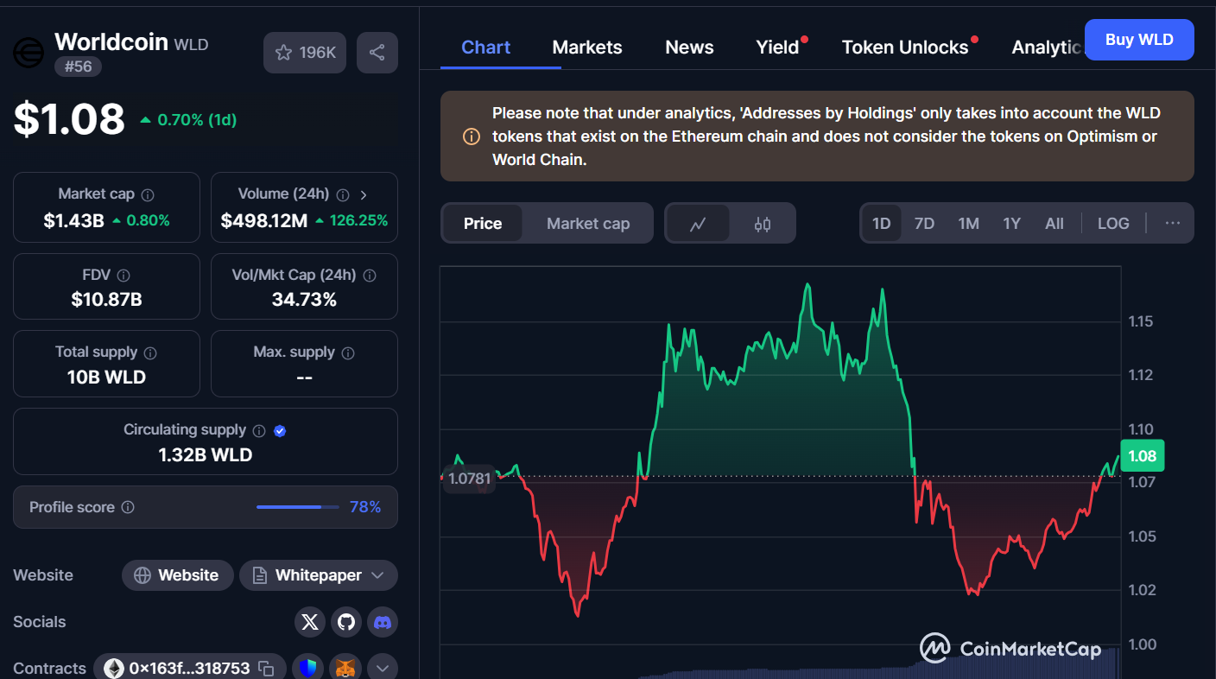The image size is (1216, 679).
Task: Click the Profile score progress bar
Action: [298, 507]
